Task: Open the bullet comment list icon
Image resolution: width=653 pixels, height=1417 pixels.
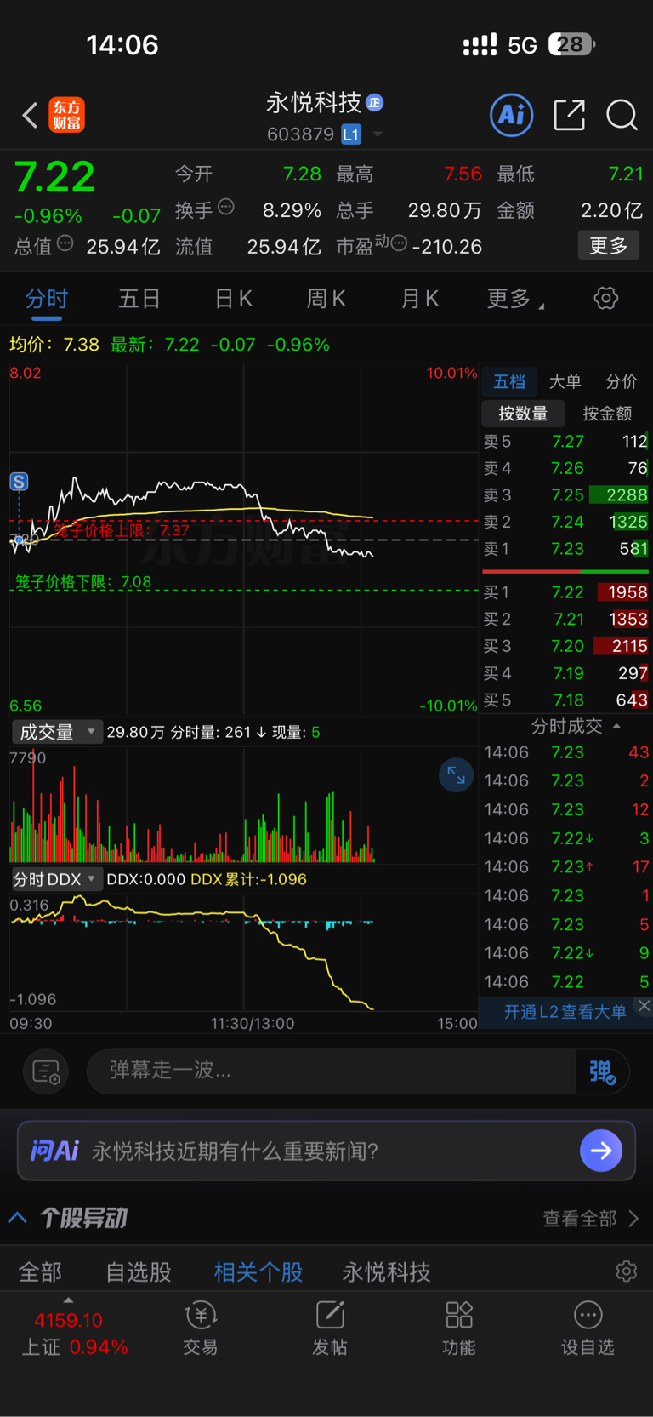Action: click(46, 1071)
